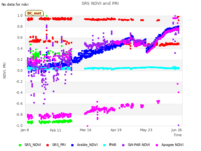Click the 0.6 y-axis tick label

pos(20,38)
